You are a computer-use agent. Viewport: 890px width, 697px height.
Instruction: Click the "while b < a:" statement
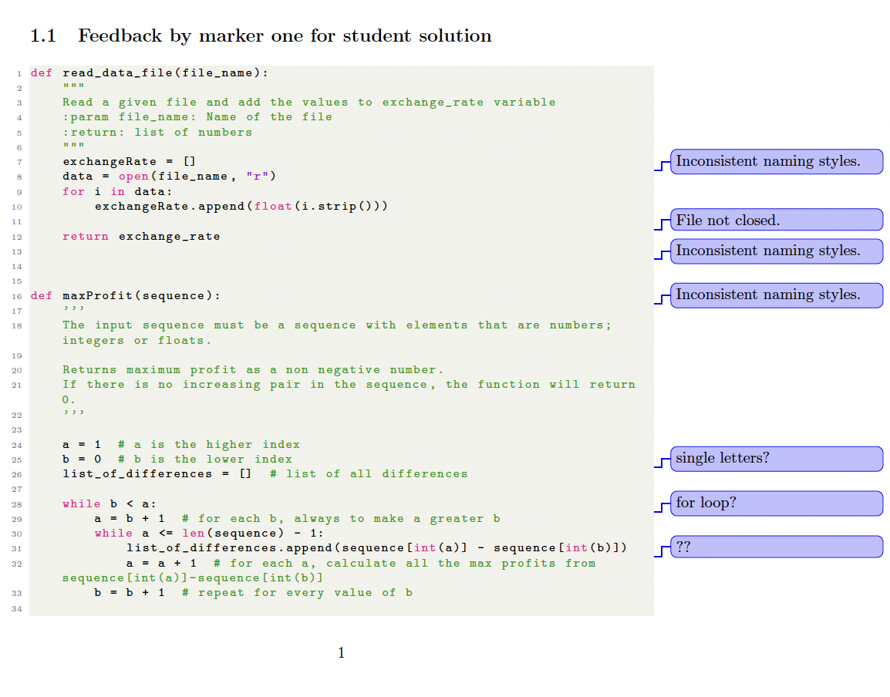tap(109, 504)
